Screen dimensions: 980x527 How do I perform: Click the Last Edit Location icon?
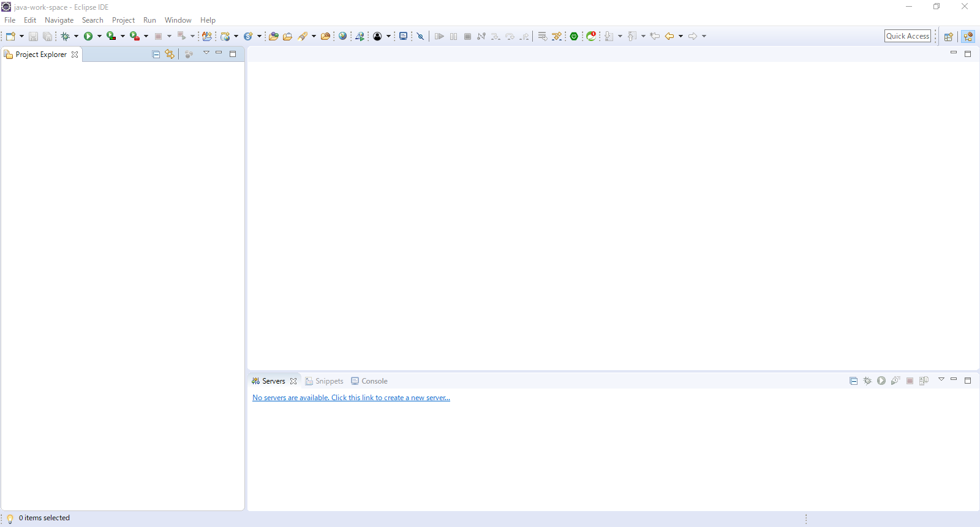click(x=655, y=36)
